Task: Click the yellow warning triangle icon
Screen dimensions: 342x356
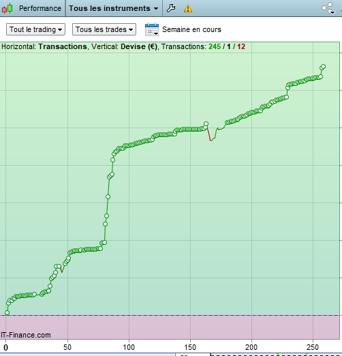Action: [x=188, y=9]
